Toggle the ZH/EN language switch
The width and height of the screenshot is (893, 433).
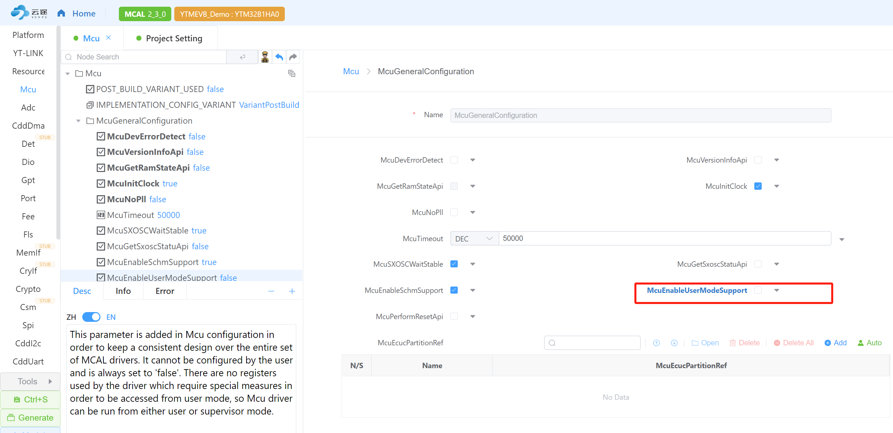click(91, 317)
